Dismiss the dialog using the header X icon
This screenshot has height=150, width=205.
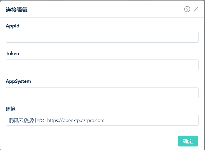[196, 9]
